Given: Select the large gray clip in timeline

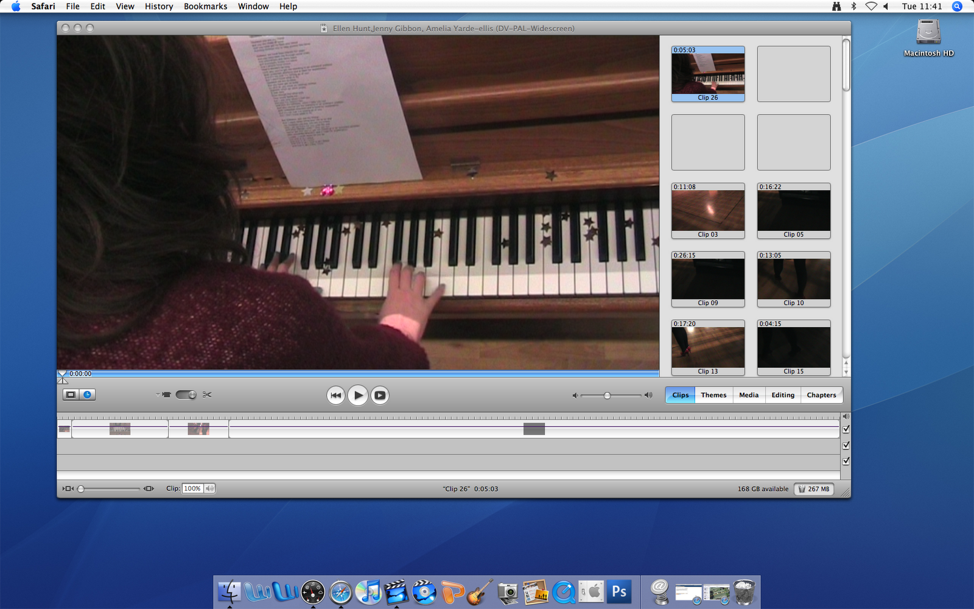Looking at the screenshot, I should pyautogui.click(x=534, y=429).
